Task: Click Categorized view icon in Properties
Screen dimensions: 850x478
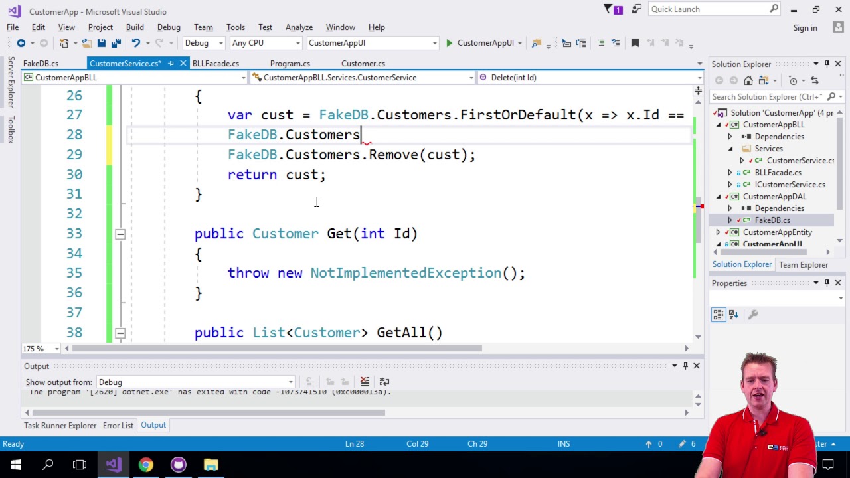Action: pyautogui.click(x=719, y=315)
